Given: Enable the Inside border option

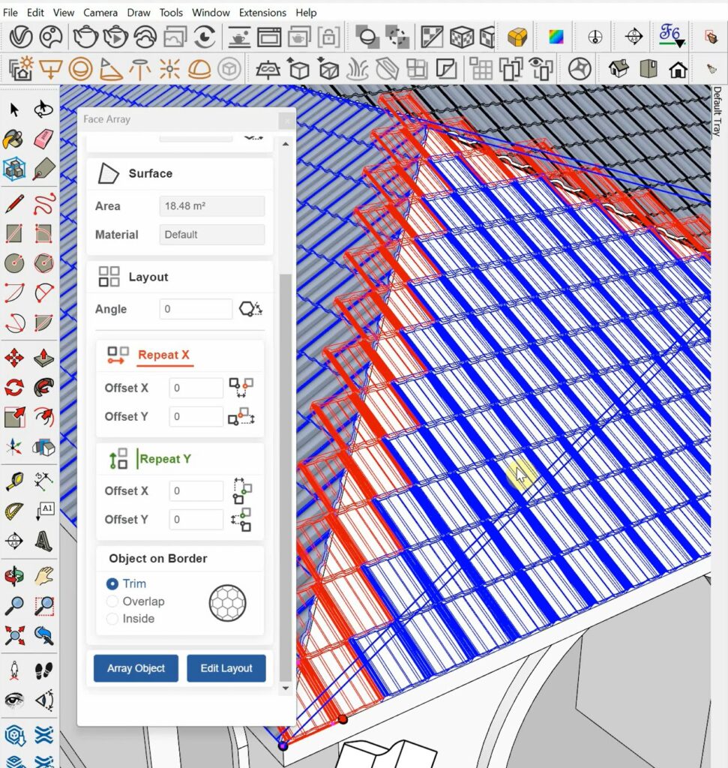Looking at the screenshot, I should coord(112,619).
